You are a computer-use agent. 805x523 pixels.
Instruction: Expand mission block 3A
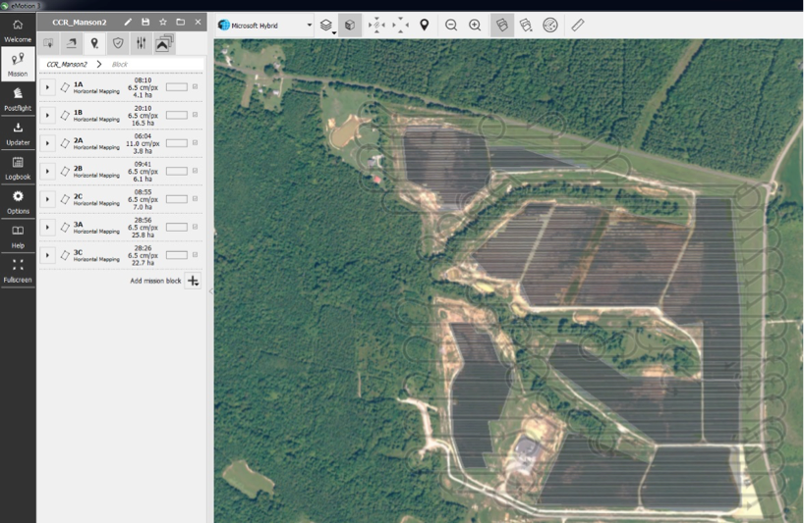point(47,227)
